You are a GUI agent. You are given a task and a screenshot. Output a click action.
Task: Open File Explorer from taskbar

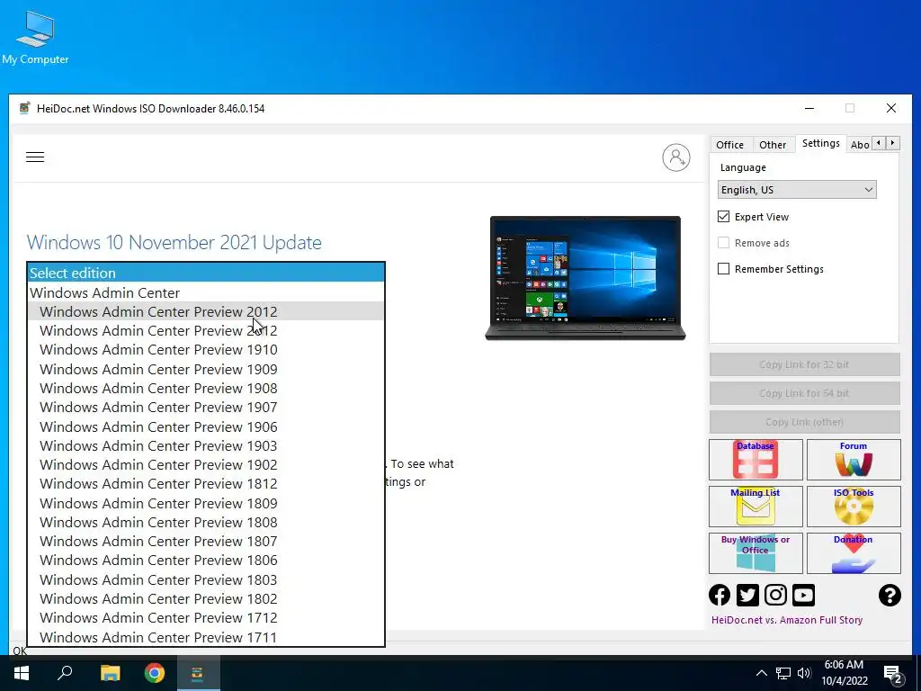click(x=110, y=673)
